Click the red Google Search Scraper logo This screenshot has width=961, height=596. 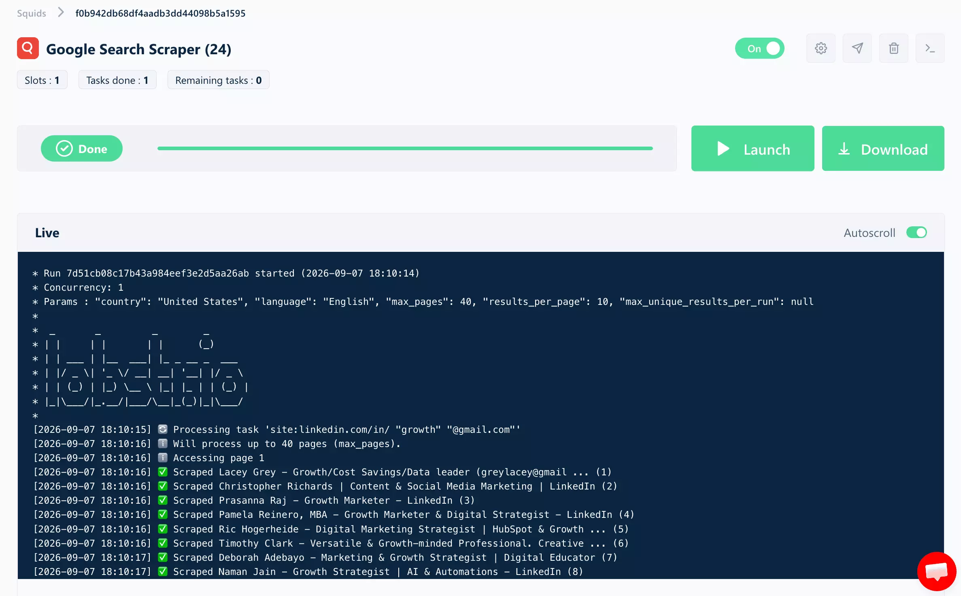[x=28, y=48]
